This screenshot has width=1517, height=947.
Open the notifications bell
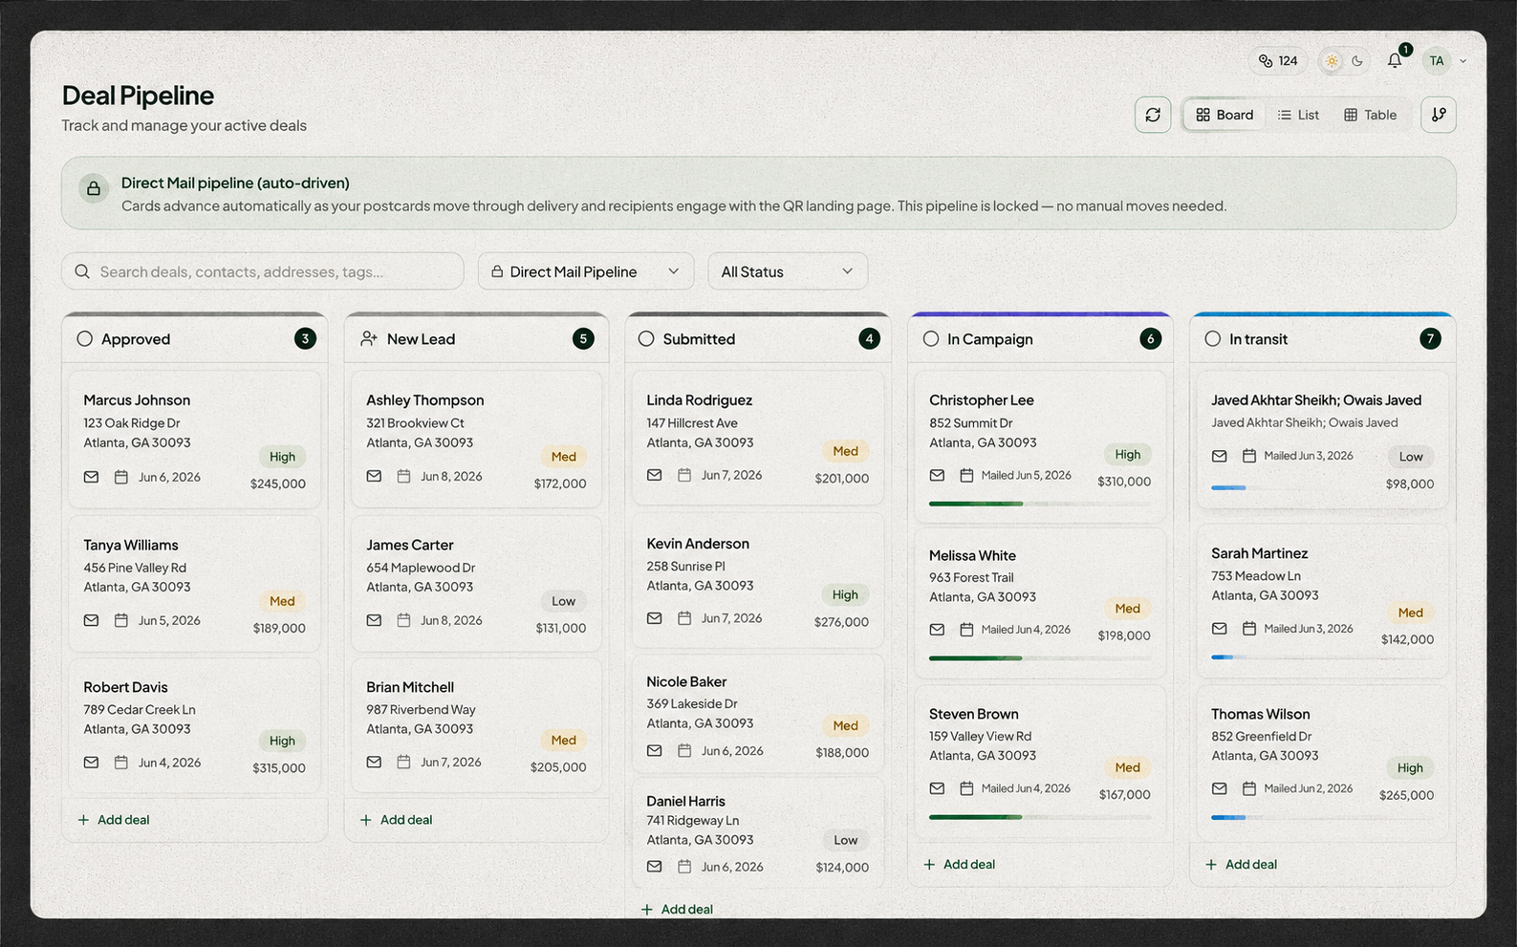(1395, 60)
